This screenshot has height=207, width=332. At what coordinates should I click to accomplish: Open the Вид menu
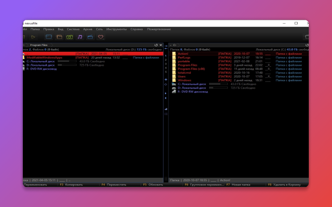(61, 29)
